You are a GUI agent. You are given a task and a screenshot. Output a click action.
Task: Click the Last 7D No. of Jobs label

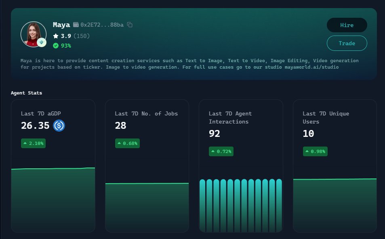[x=146, y=113]
